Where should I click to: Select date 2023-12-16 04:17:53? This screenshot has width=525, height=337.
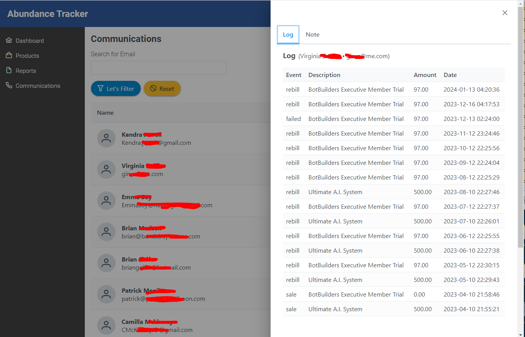point(471,104)
